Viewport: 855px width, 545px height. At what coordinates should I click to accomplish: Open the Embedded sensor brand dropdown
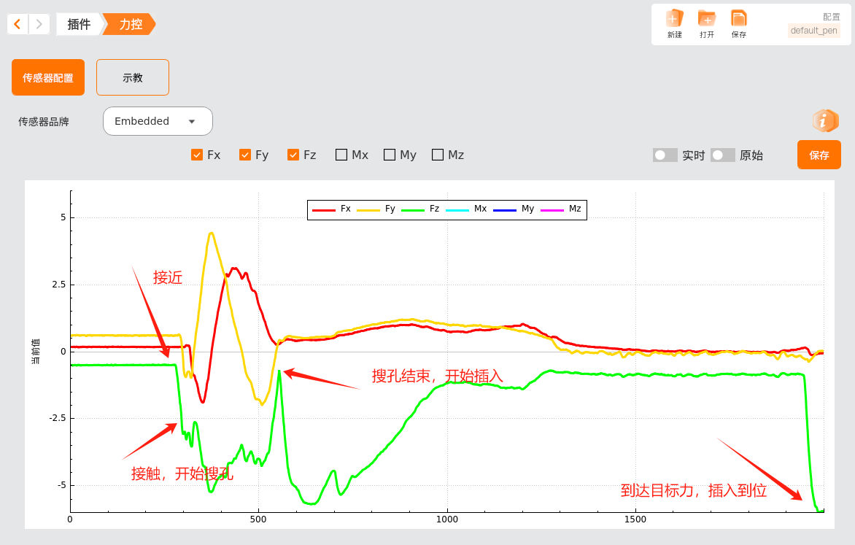click(x=158, y=121)
